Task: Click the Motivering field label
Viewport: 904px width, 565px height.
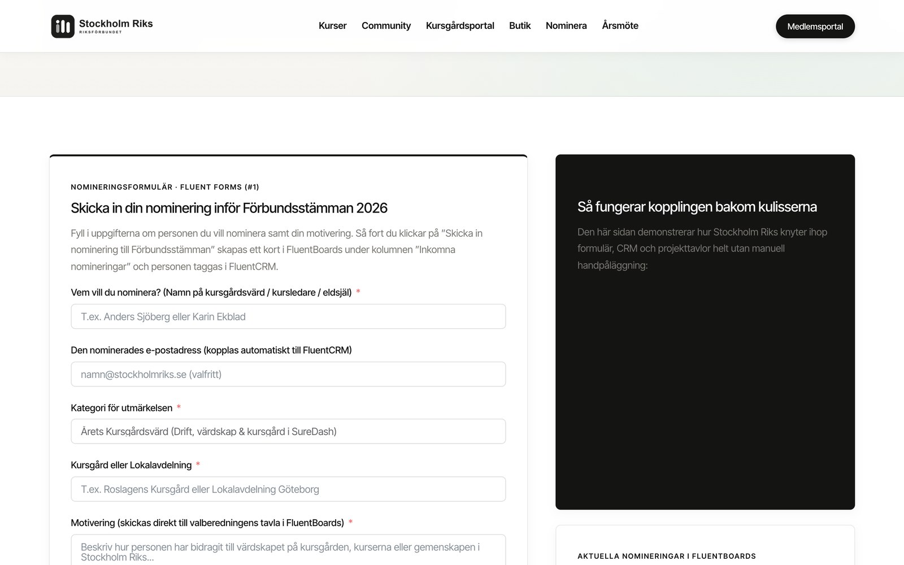Action: coord(207,523)
